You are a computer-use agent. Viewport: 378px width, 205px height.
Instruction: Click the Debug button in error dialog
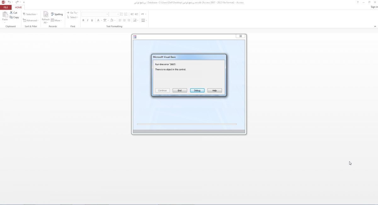pyautogui.click(x=197, y=91)
